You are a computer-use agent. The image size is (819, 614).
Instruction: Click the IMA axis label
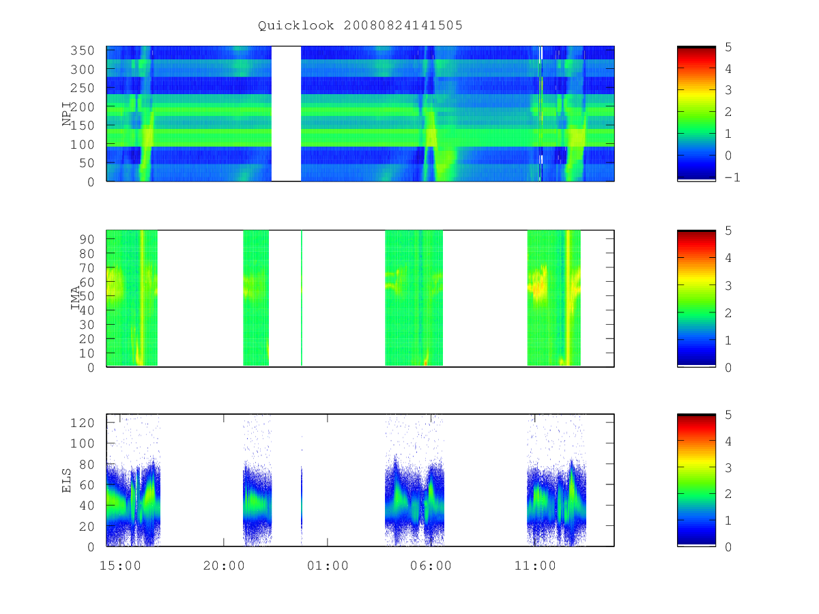[74, 298]
